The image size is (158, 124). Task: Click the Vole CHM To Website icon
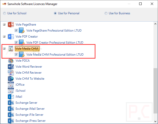11,79
